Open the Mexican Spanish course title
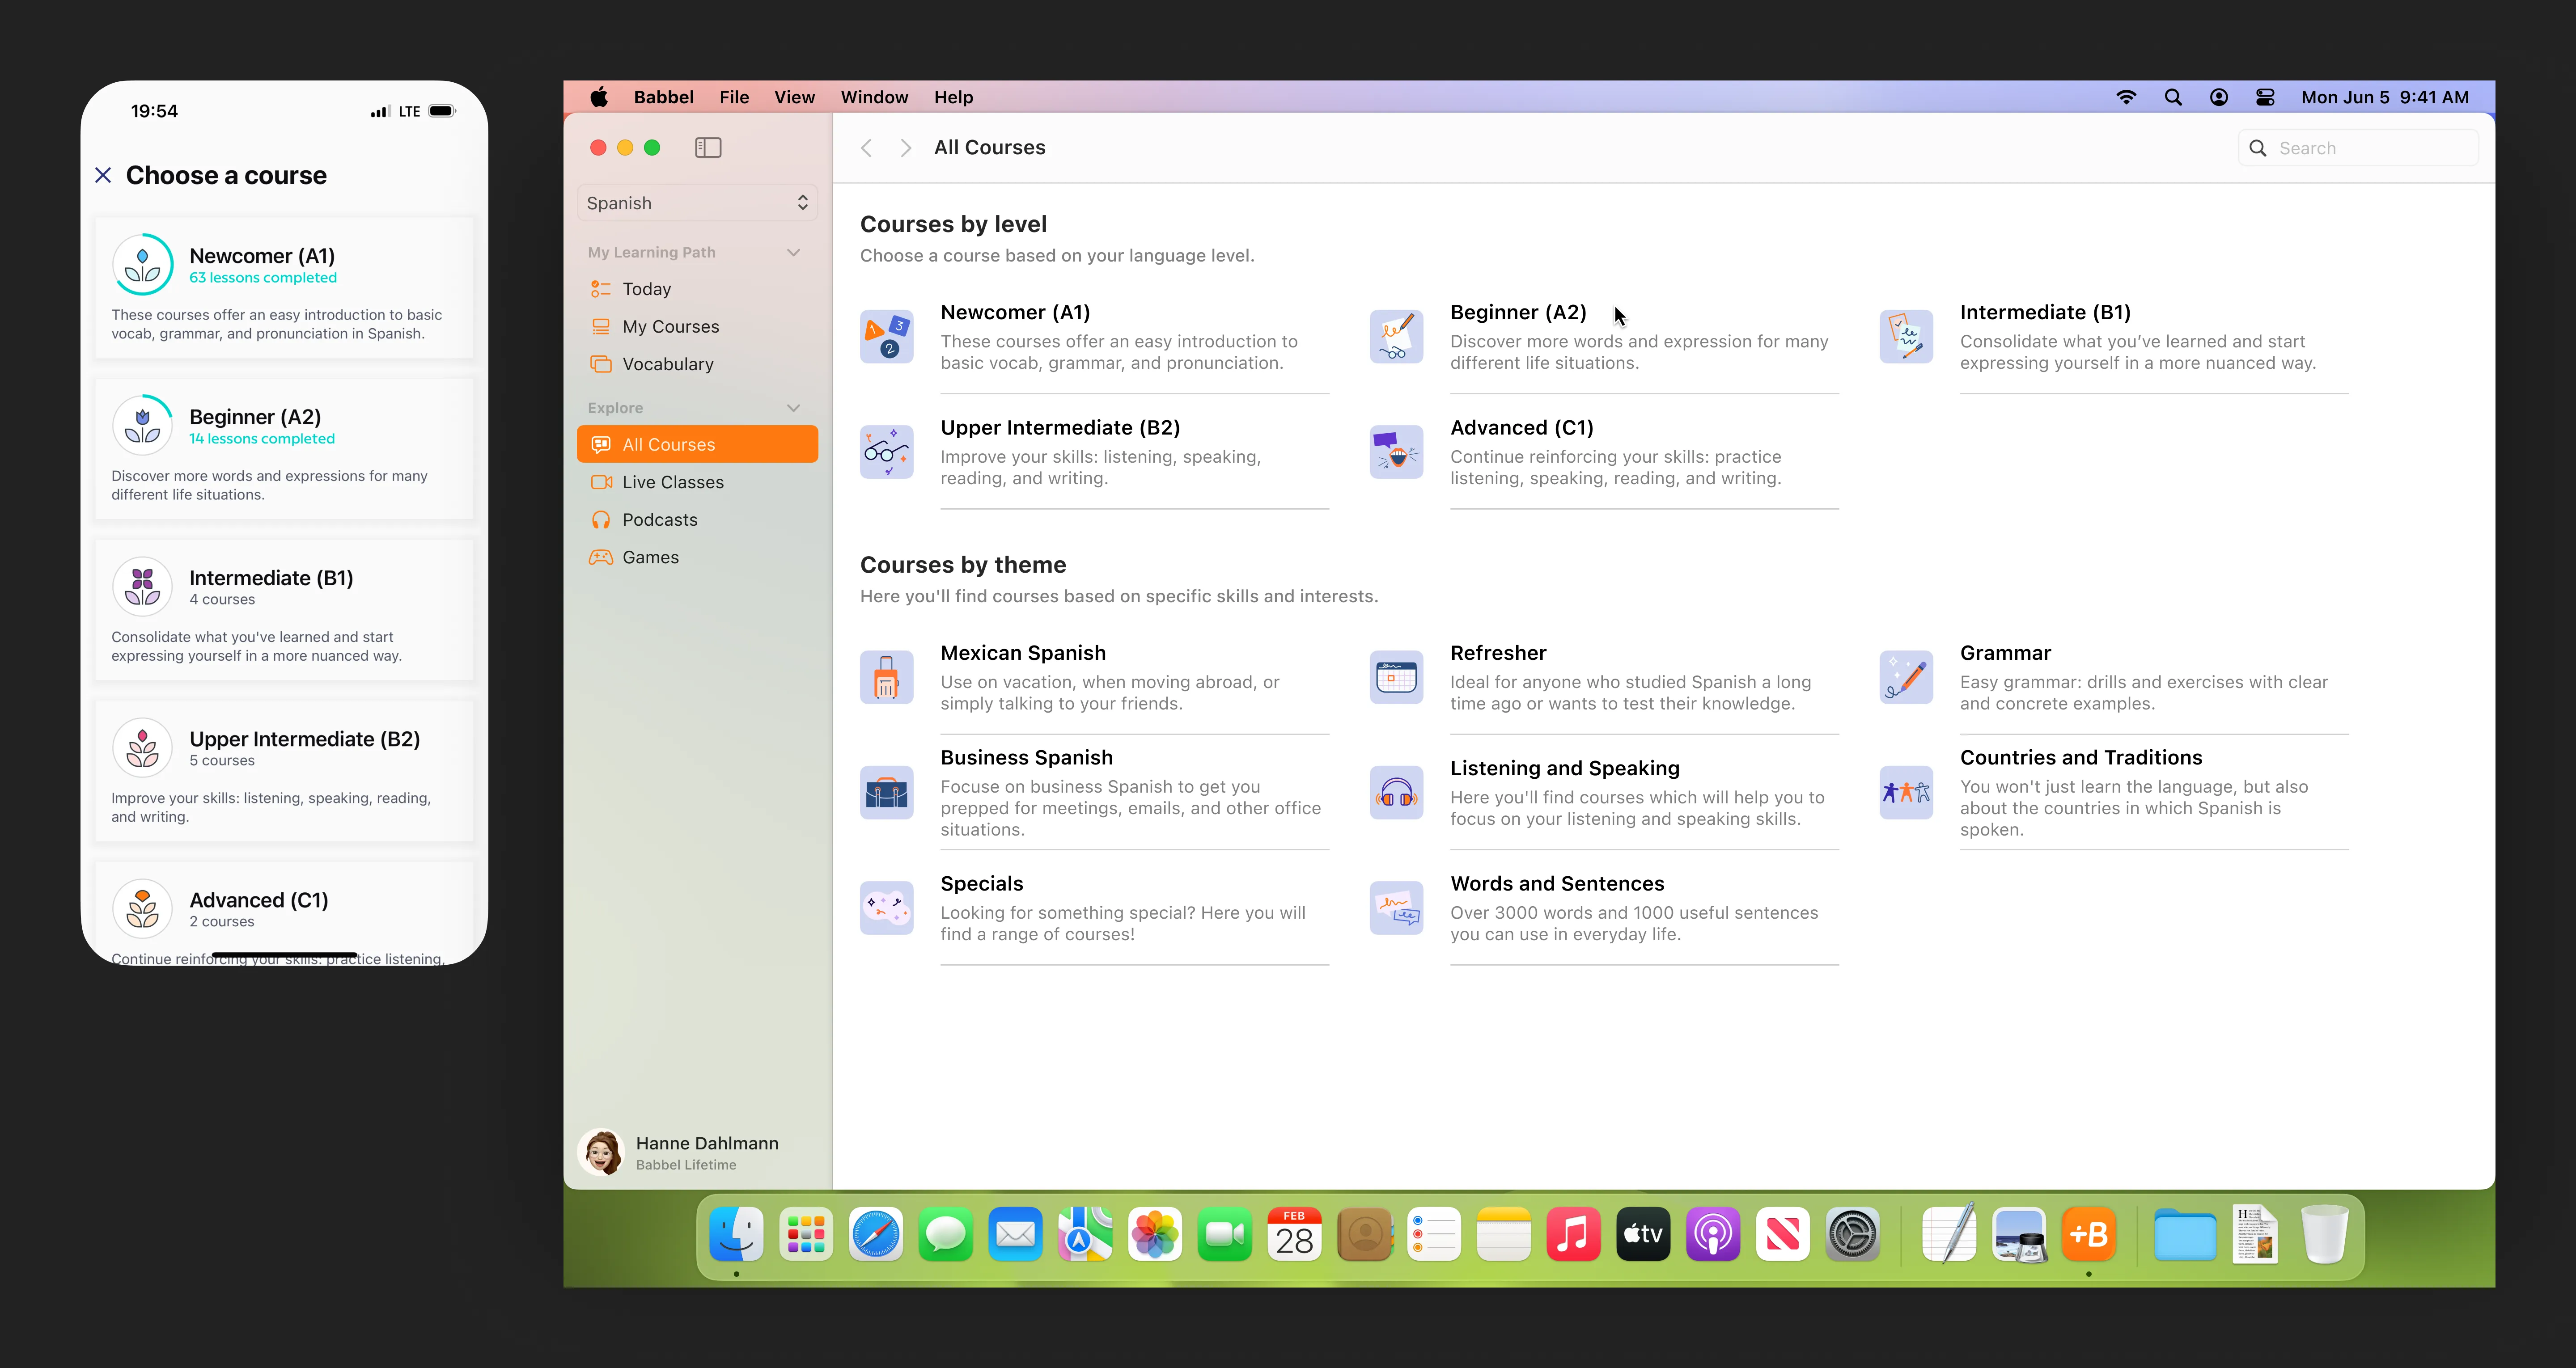 [x=1023, y=653]
